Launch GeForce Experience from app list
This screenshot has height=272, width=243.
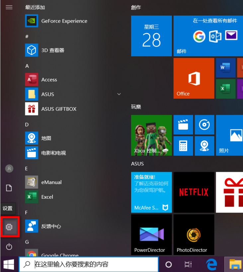coord(64,21)
